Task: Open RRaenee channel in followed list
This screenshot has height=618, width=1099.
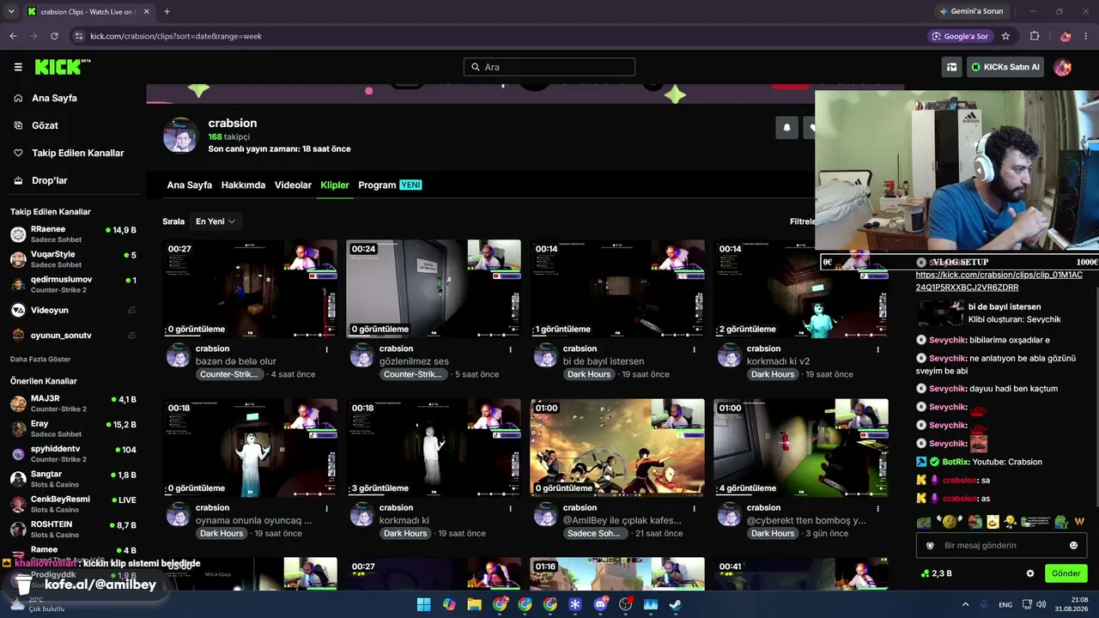Action: [x=73, y=234]
